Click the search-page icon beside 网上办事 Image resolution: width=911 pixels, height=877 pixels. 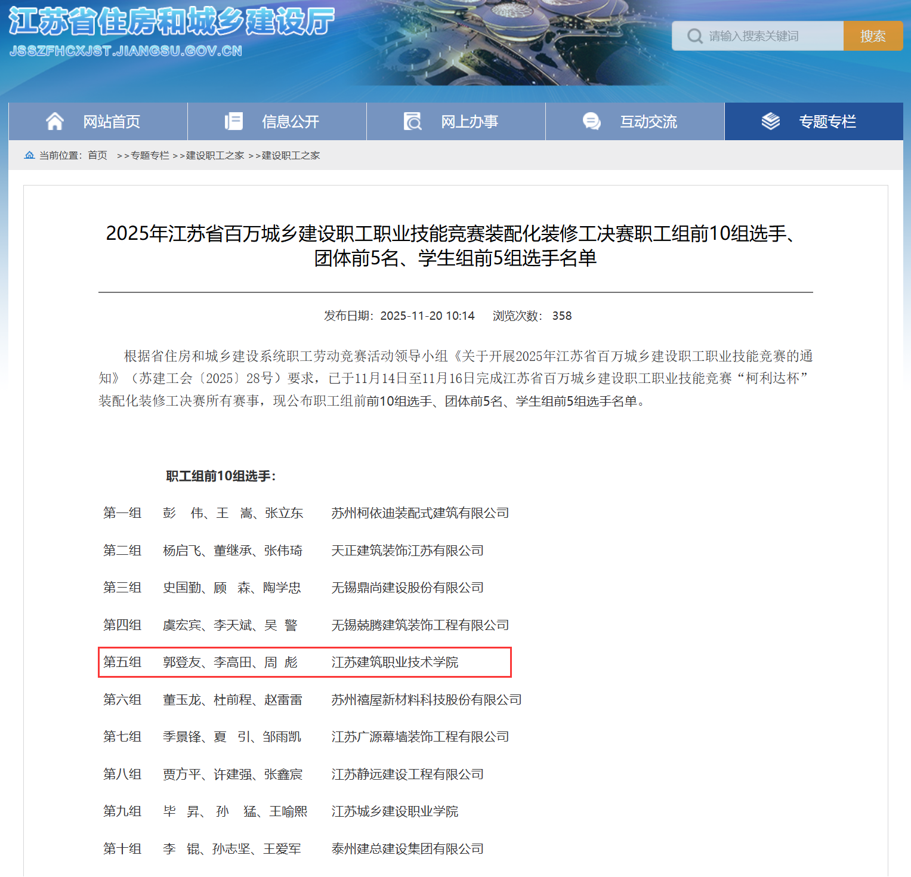click(412, 121)
